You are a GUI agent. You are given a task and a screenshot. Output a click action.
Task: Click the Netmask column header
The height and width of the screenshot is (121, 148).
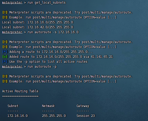click(48, 106)
